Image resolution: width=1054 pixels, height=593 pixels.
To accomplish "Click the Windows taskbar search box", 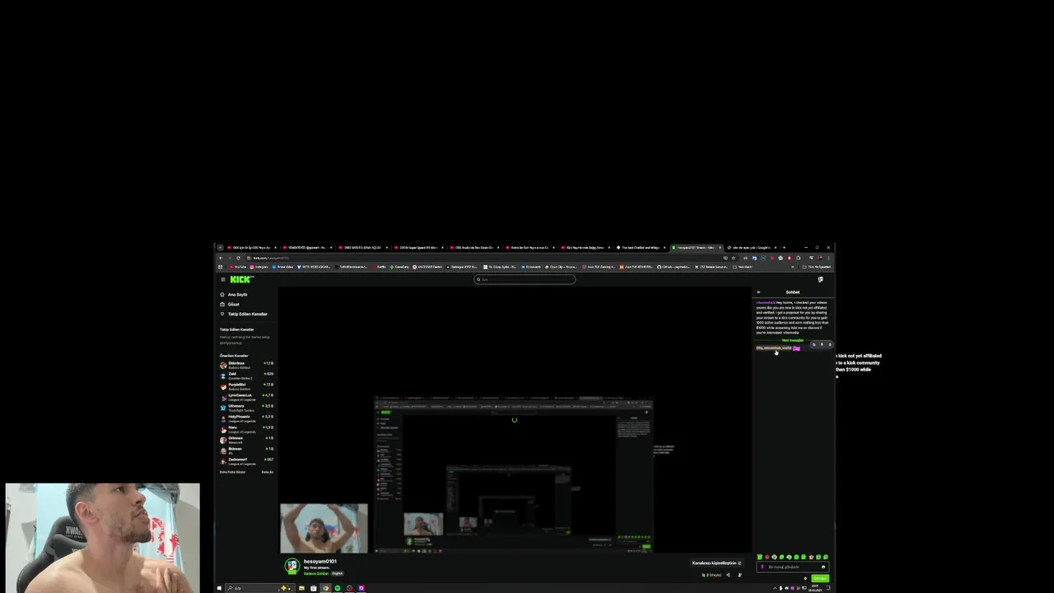I will click(x=259, y=588).
